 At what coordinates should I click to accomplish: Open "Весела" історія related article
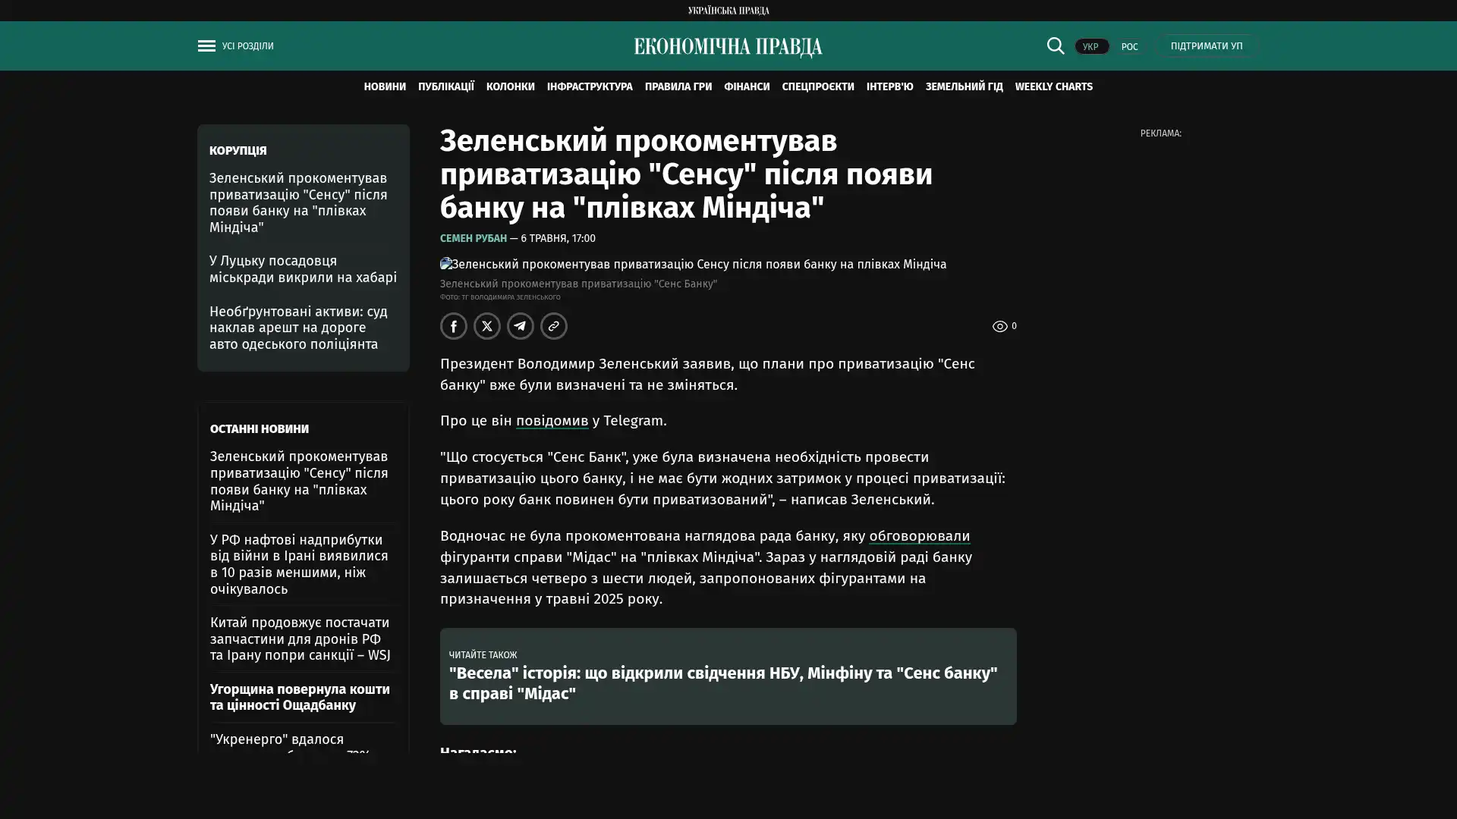pos(723,683)
